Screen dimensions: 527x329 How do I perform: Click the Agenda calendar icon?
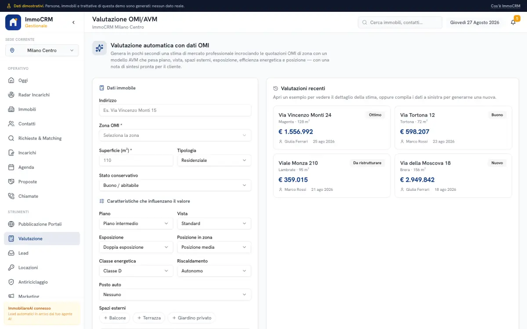pyautogui.click(x=11, y=167)
